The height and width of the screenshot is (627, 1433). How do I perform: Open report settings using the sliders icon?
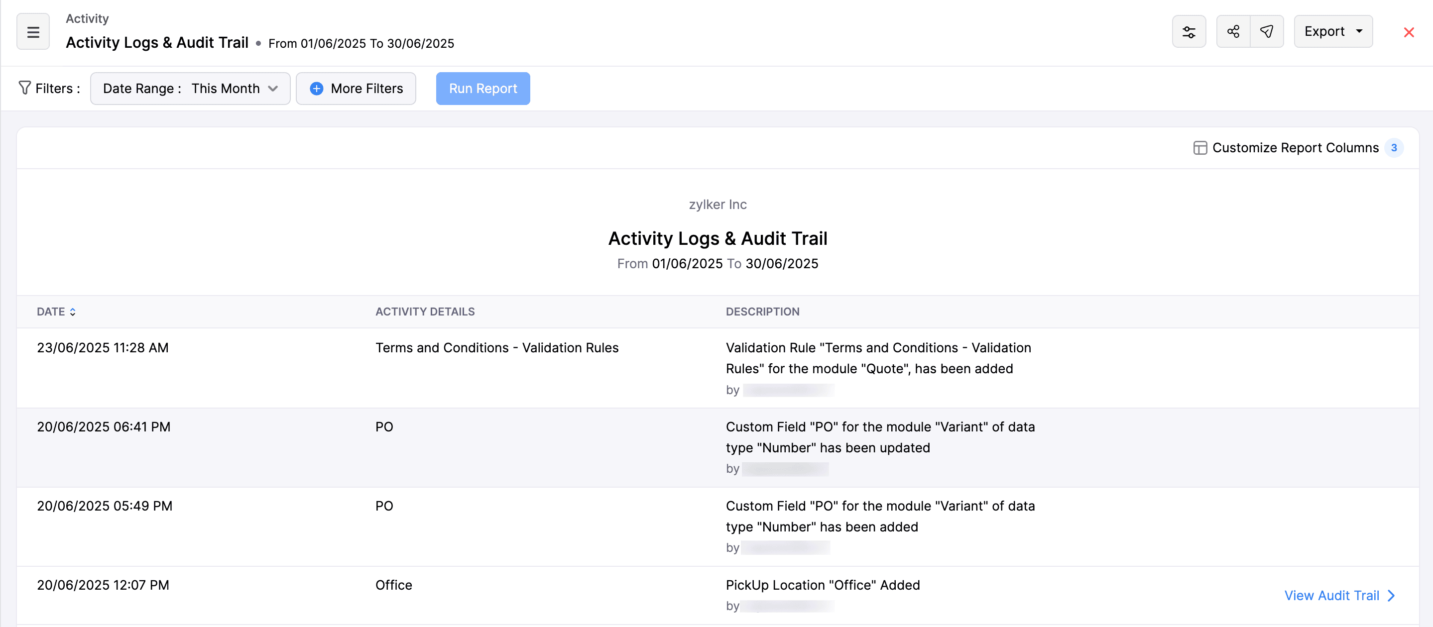coord(1190,31)
